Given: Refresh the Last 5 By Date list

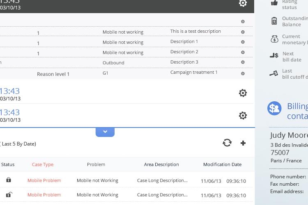Looking at the screenshot, I should [x=227, y=143].
